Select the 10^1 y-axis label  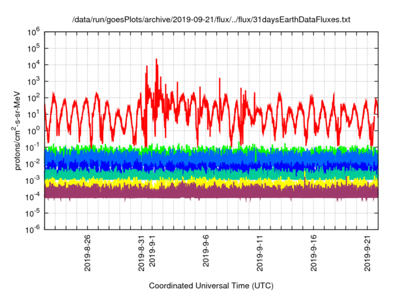pos(33,115)
